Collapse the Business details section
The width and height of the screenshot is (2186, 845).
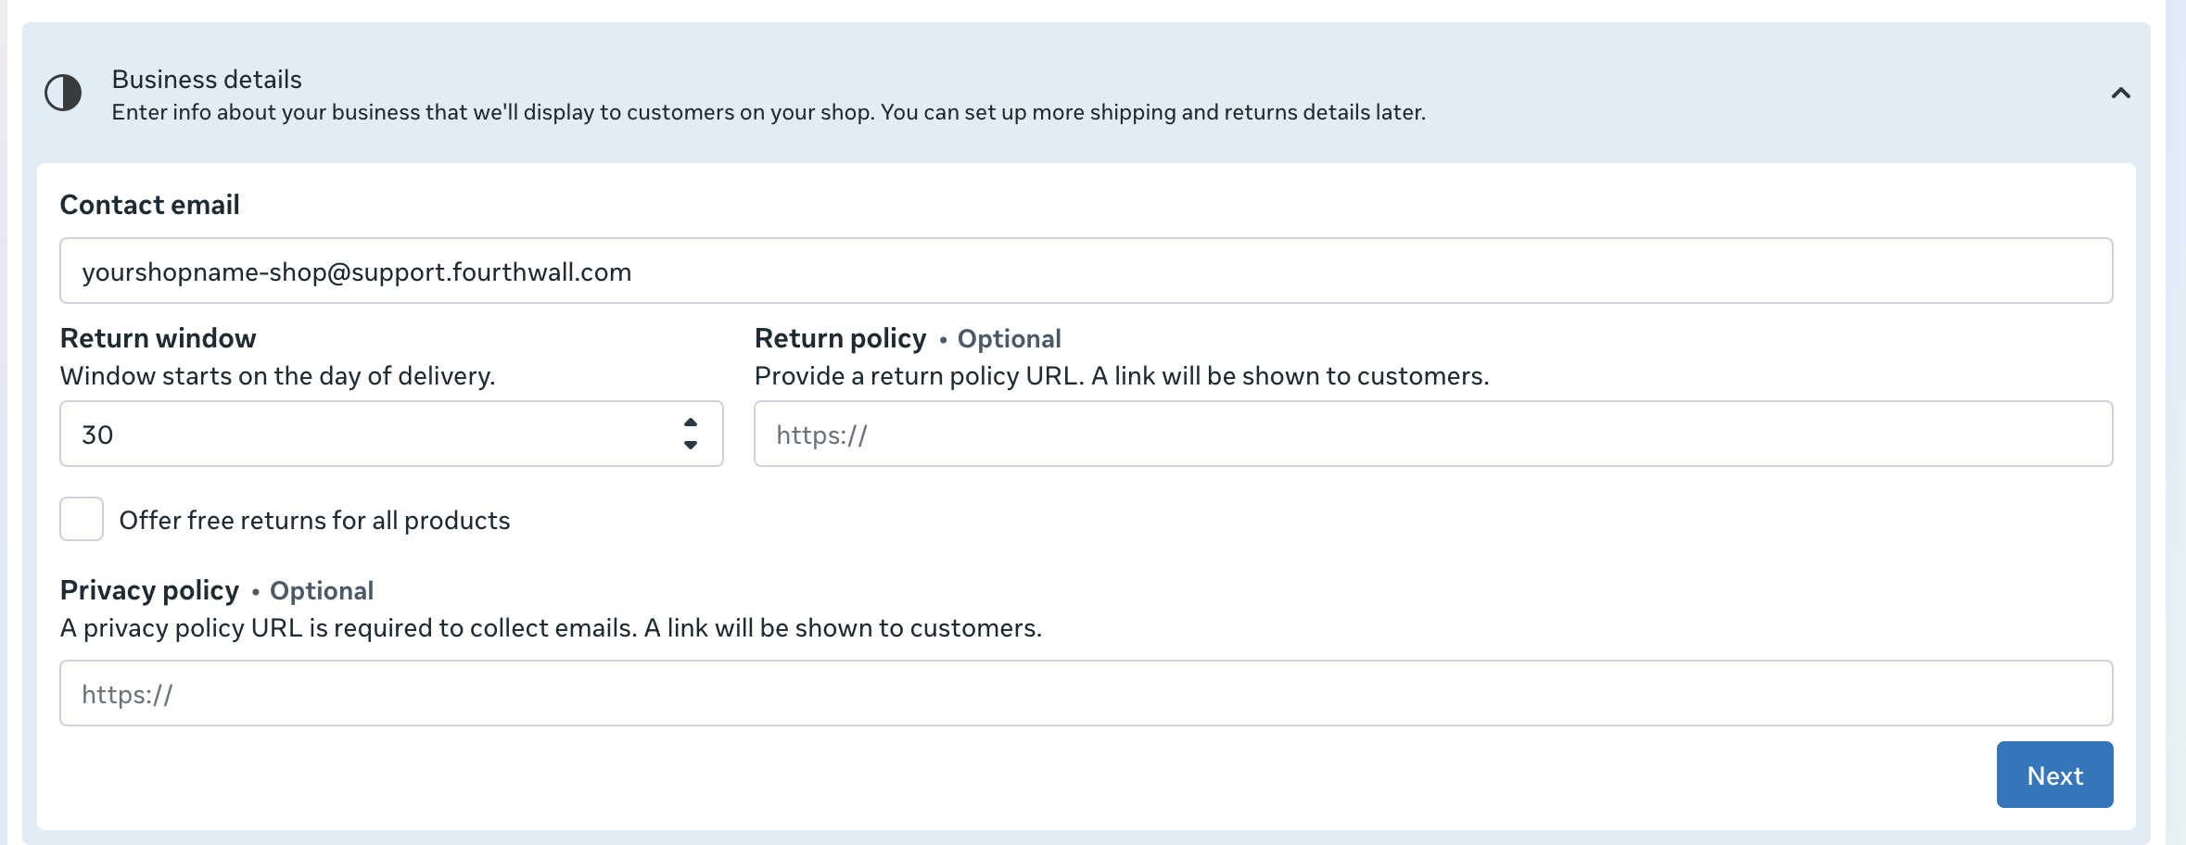[2120, 93]
